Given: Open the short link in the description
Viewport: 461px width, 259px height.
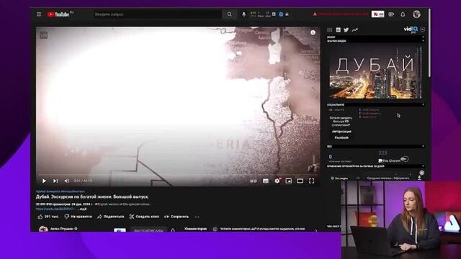Looking at the screenshot, I should pos(55,209).
